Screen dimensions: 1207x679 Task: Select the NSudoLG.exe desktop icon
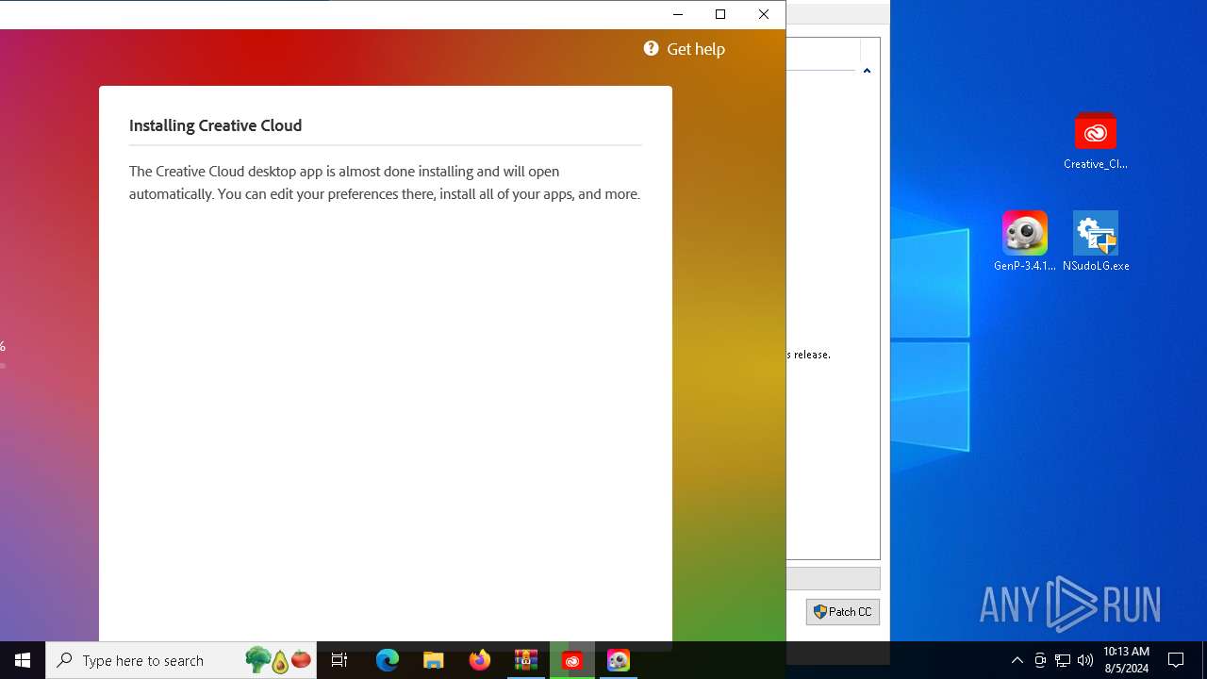pos(1096,242)
